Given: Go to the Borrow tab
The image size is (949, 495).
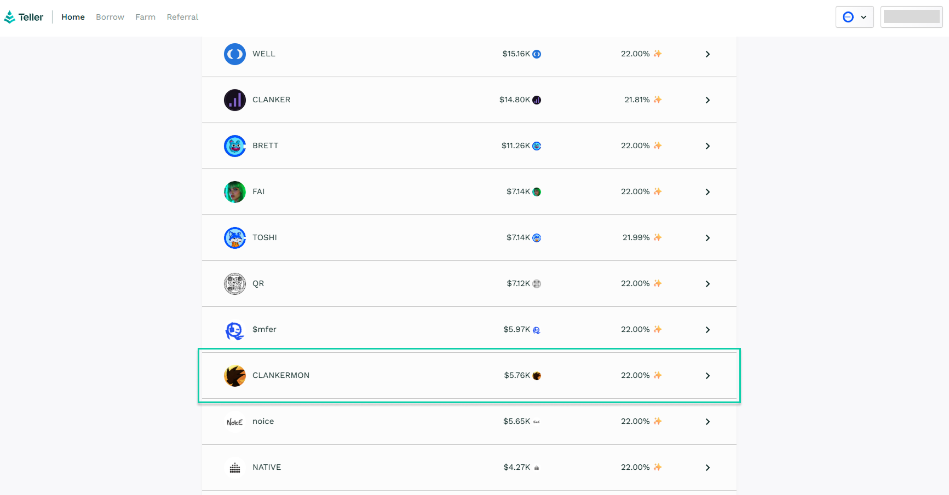Looking at the screenshot, I should pos(110,17).
